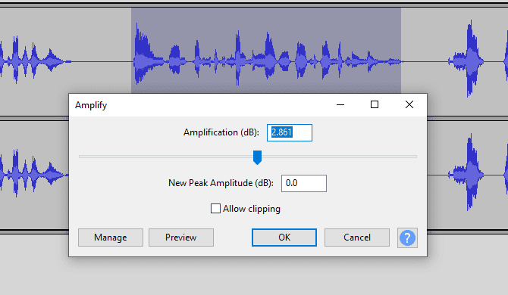508x295 pixels.
Task: Preview the amplified audio
Action: pyautogui.click(x=181, y=238)
